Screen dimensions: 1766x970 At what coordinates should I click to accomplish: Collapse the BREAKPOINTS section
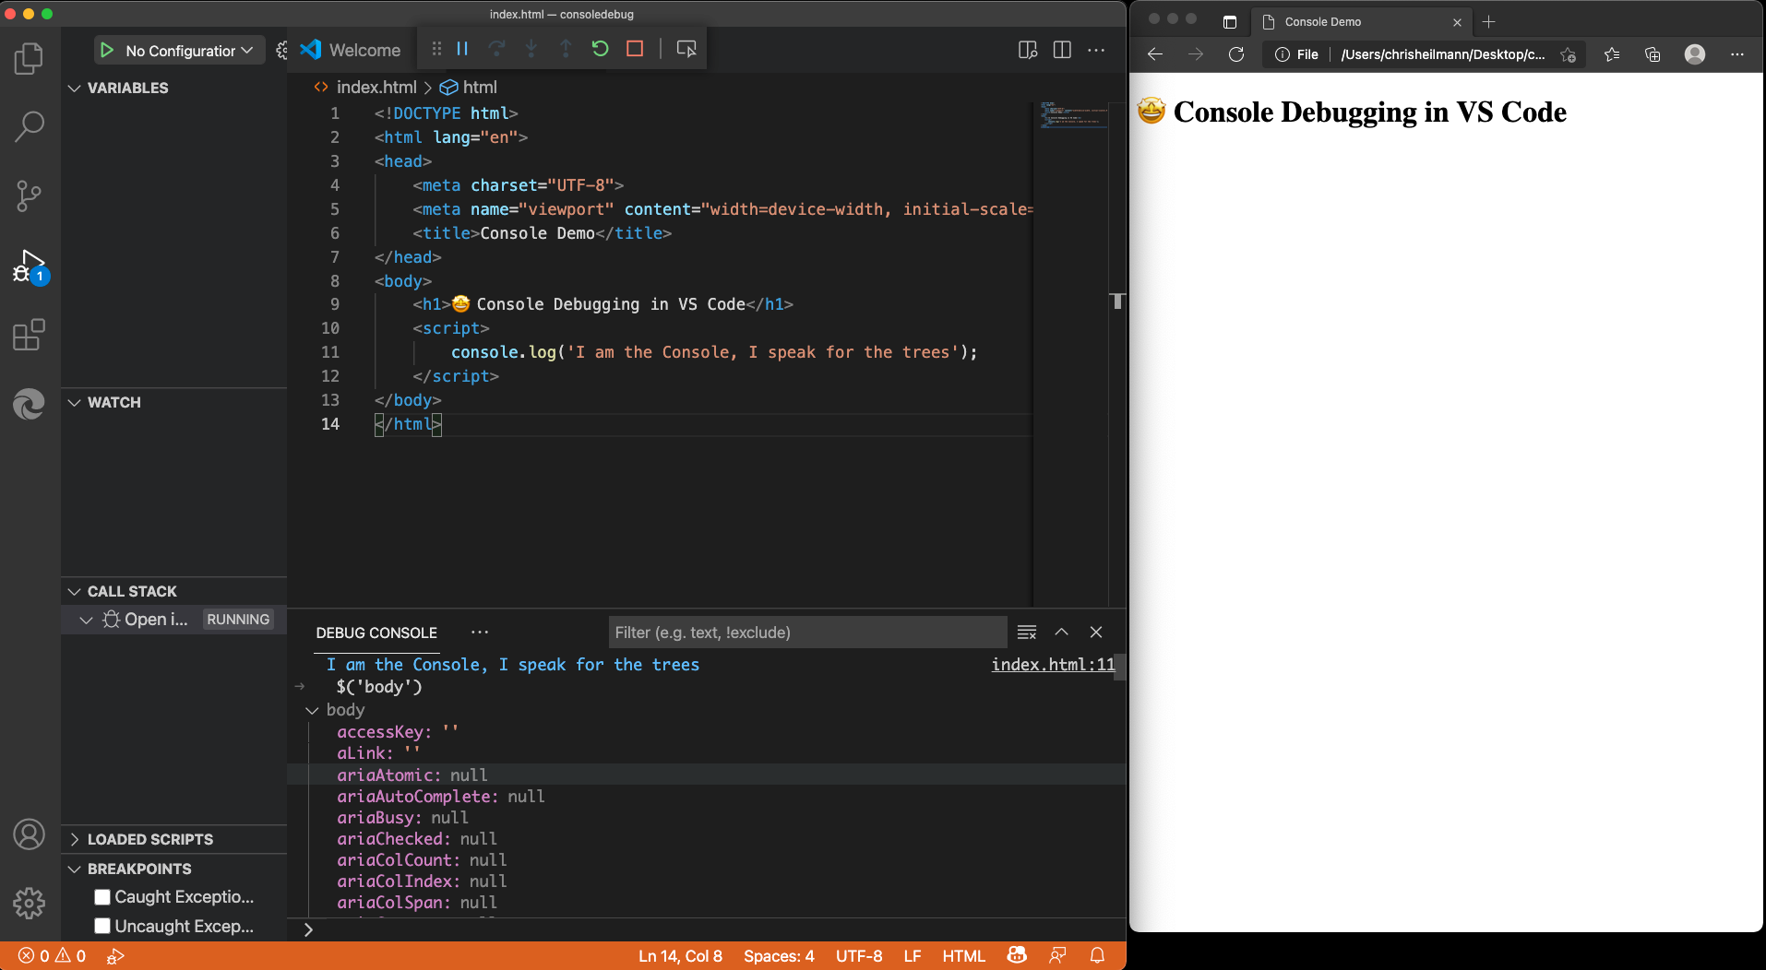click(173, 869)
